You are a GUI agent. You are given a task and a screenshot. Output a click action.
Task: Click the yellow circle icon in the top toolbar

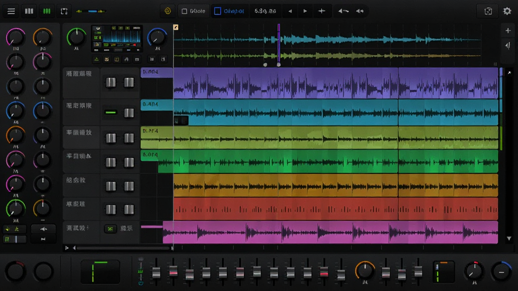click(x=168, y=11)
